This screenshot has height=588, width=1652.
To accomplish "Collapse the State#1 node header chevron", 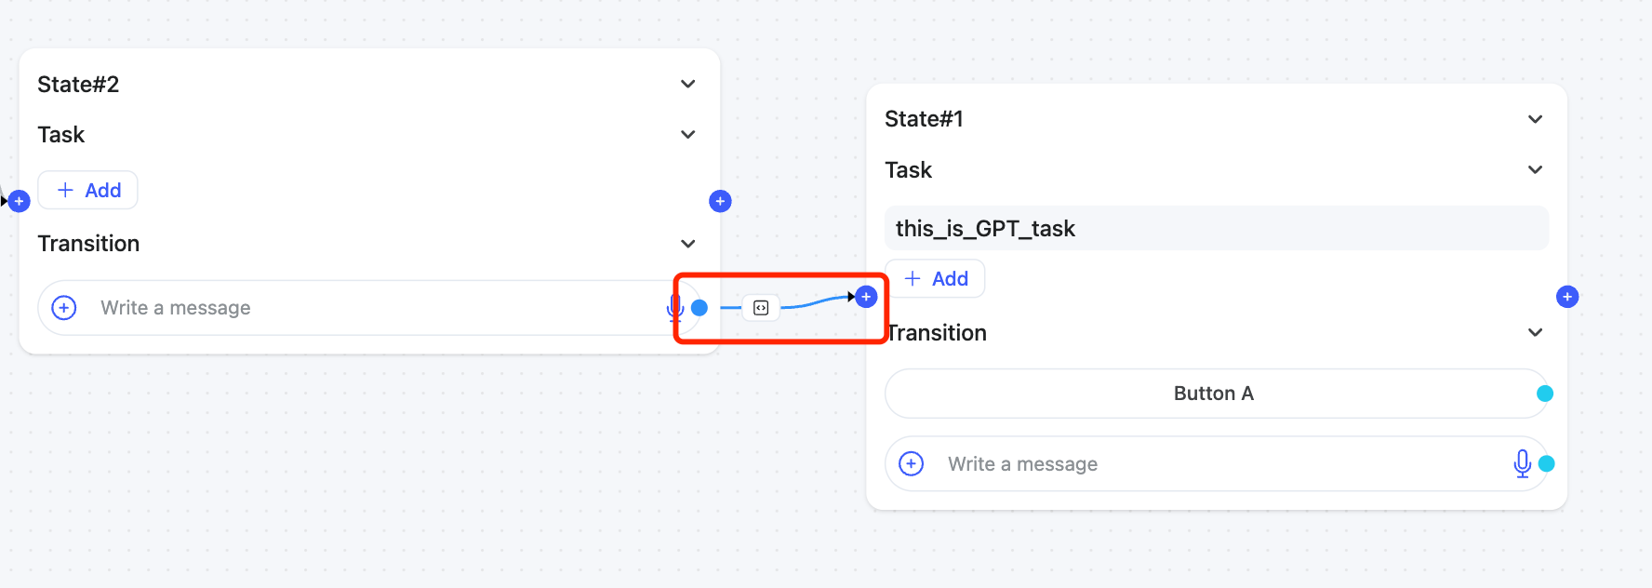I will click(x=1536, y=119).
